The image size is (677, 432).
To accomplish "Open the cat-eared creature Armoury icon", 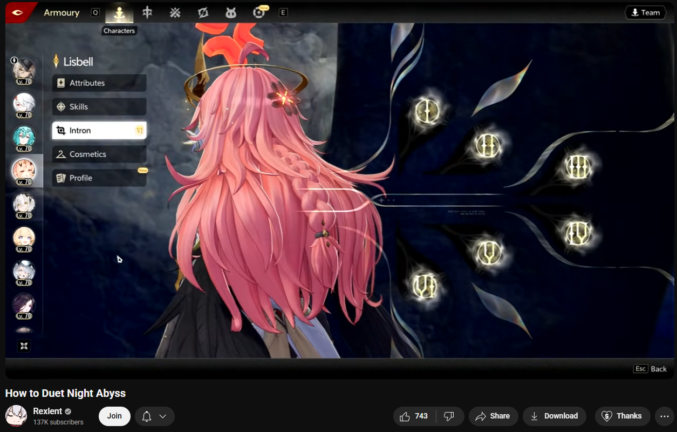I will 231,12.
